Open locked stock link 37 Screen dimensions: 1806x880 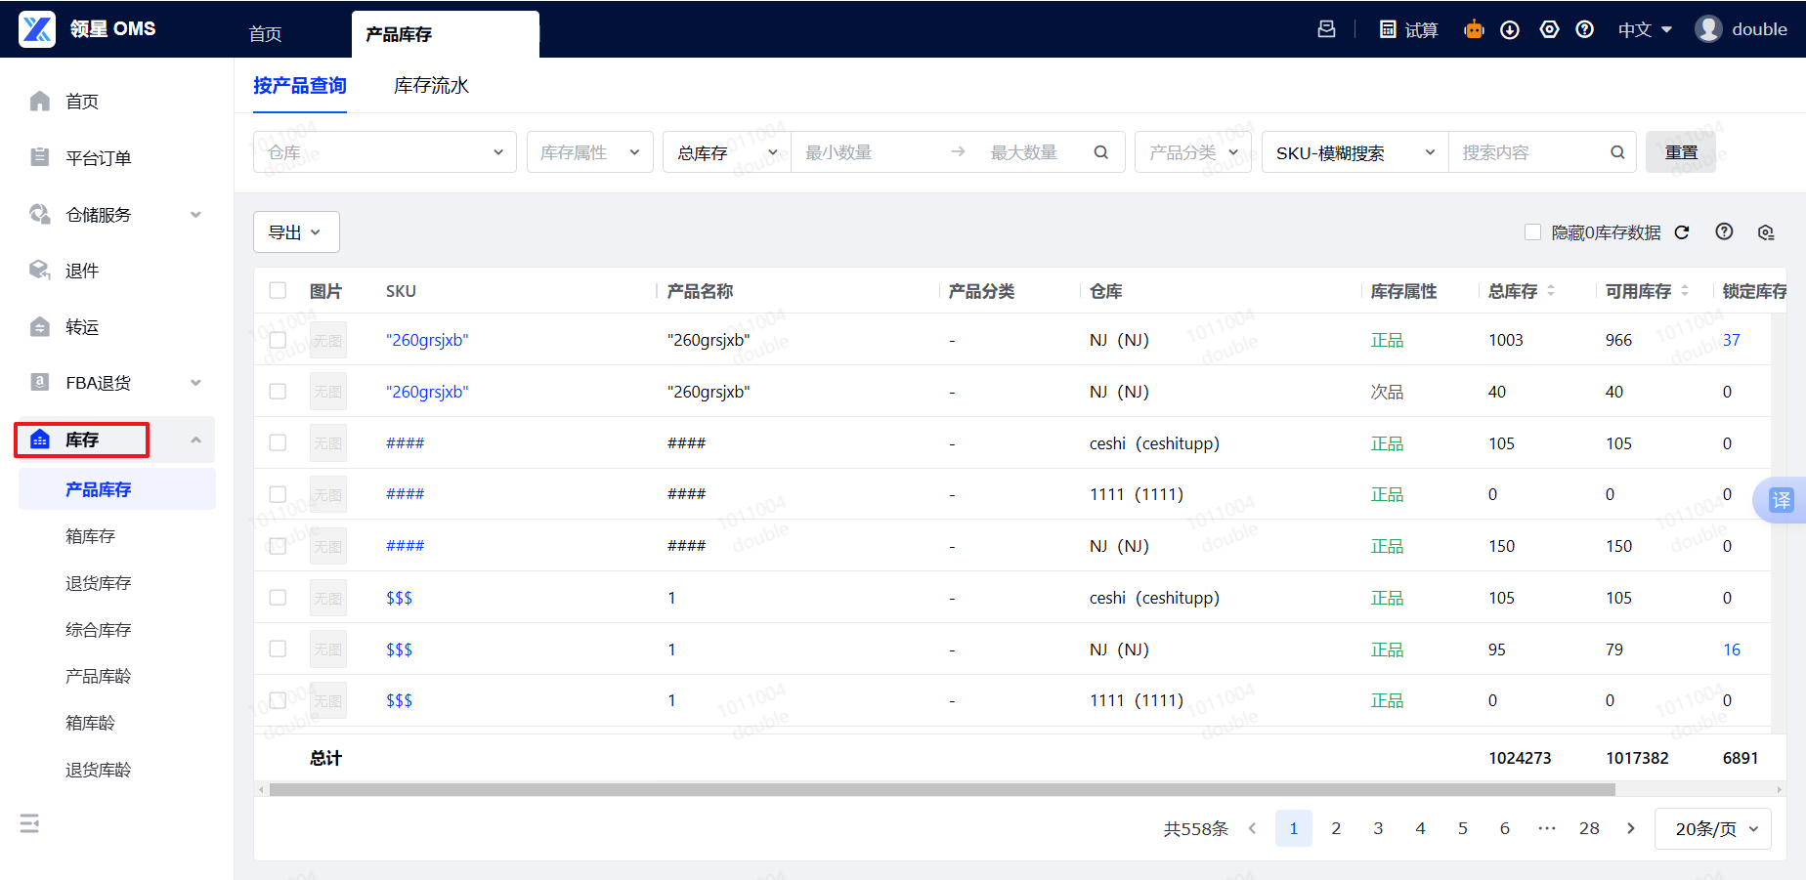click(1732, 340)
